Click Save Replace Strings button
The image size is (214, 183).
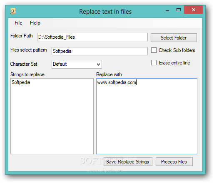tap(128, 162)
